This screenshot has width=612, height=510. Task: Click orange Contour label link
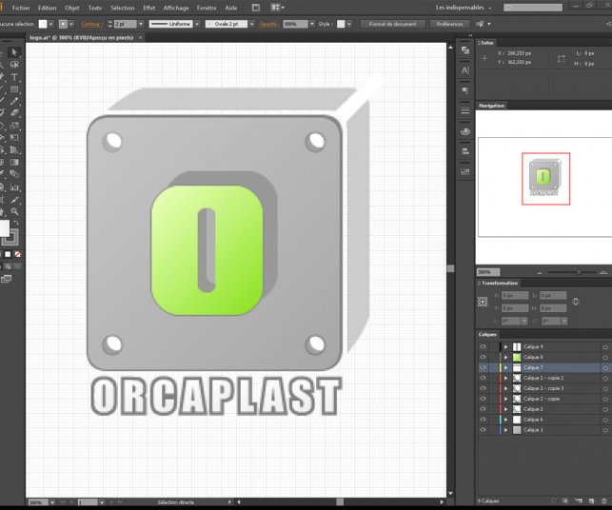click(x=91, y=24)
